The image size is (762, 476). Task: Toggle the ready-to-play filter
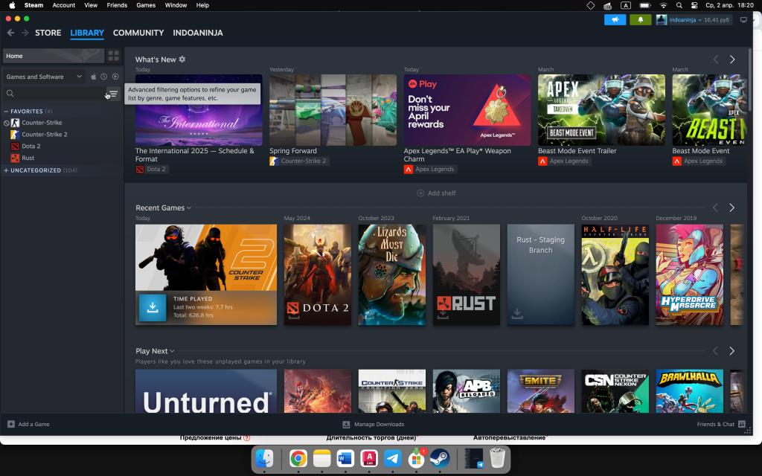(x=115, y=77)
